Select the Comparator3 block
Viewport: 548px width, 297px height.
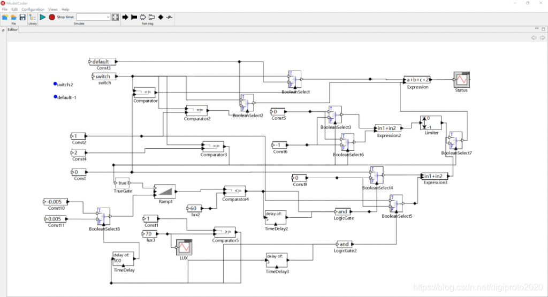pyautogui.click(x=213, y=146)
